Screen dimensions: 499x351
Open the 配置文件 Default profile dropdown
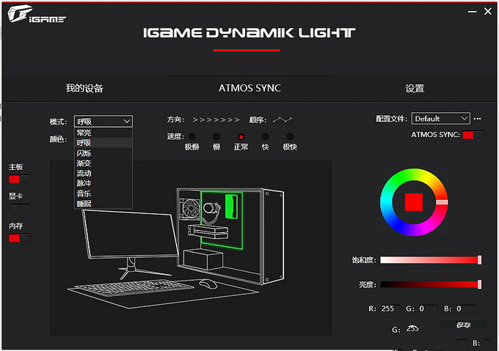click(440, 119)
